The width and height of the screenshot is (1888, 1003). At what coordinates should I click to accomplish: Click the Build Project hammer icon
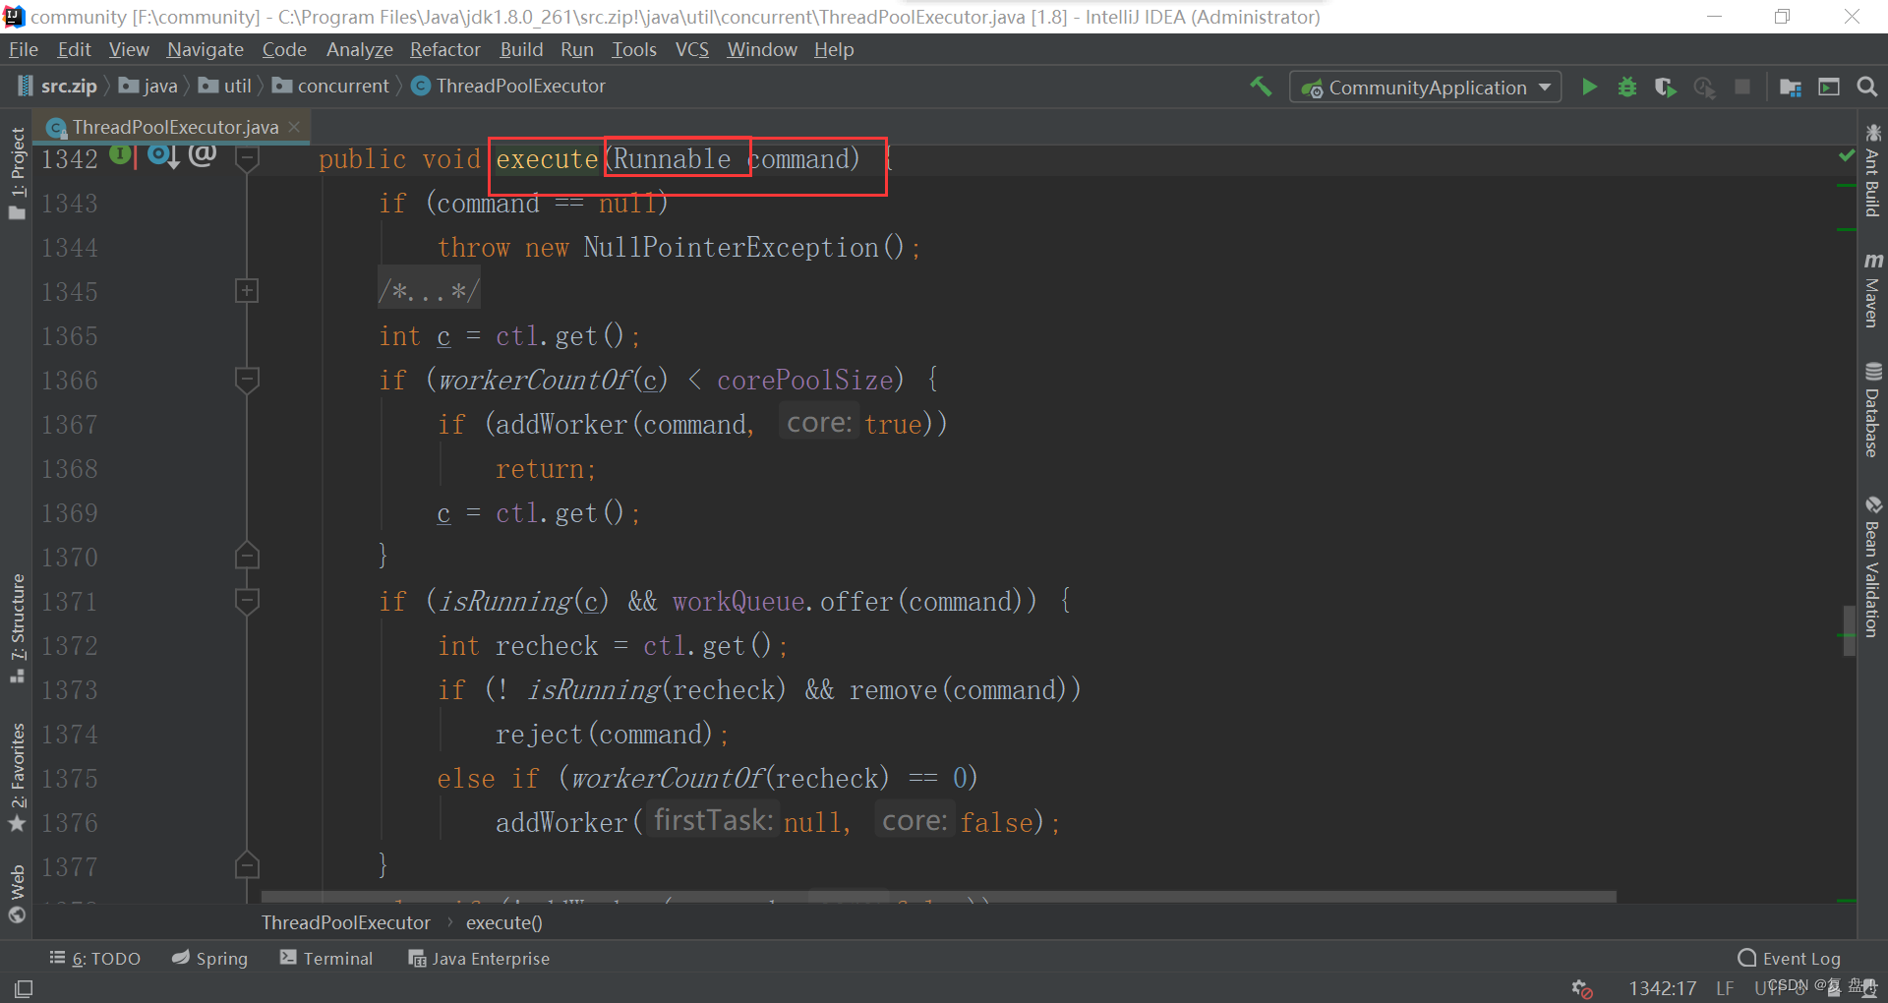tap(1261, 87)
